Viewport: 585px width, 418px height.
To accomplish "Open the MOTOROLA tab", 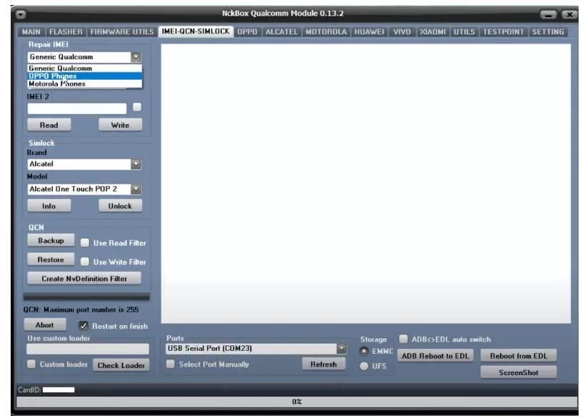I will coord(326,31).
